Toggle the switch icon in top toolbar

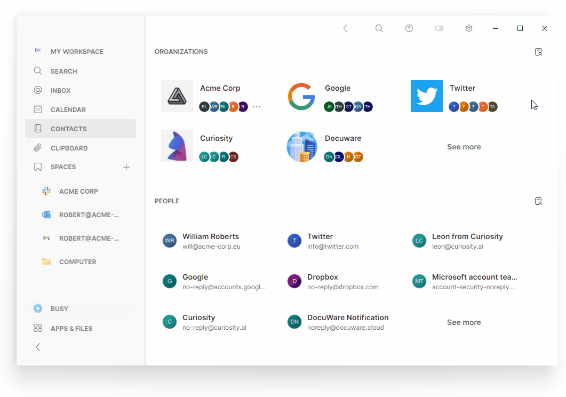click(439, 28)
